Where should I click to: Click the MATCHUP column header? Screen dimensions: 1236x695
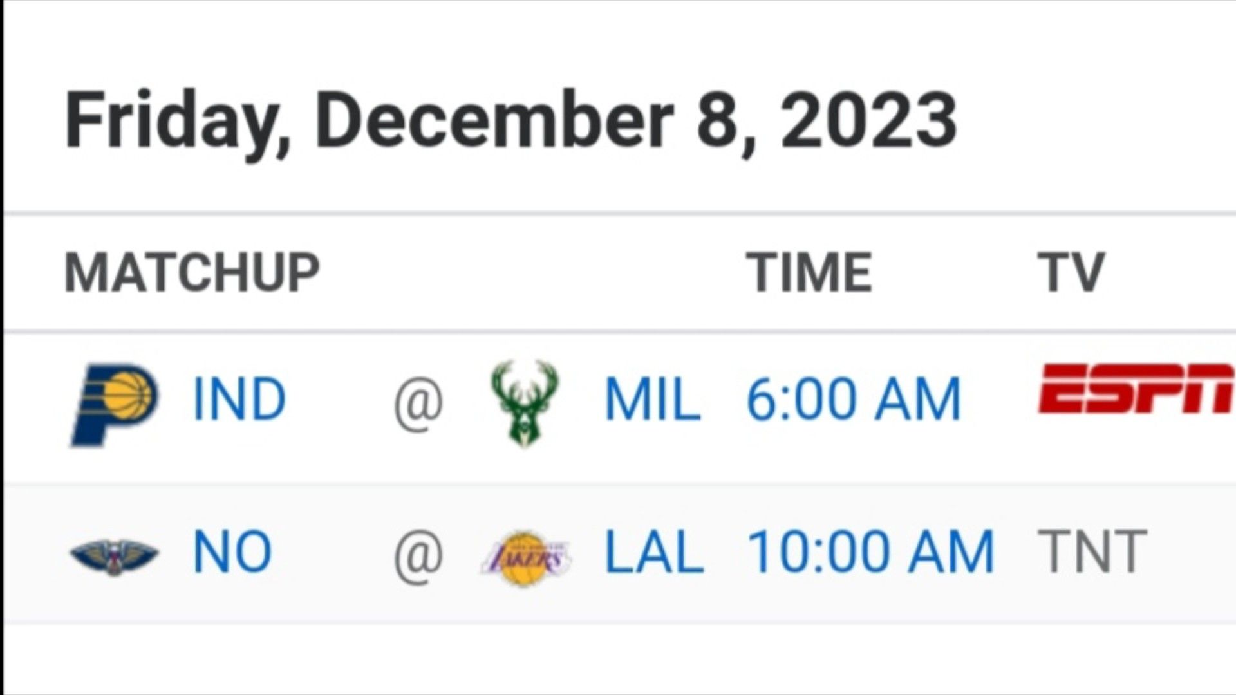pos(192,272)
